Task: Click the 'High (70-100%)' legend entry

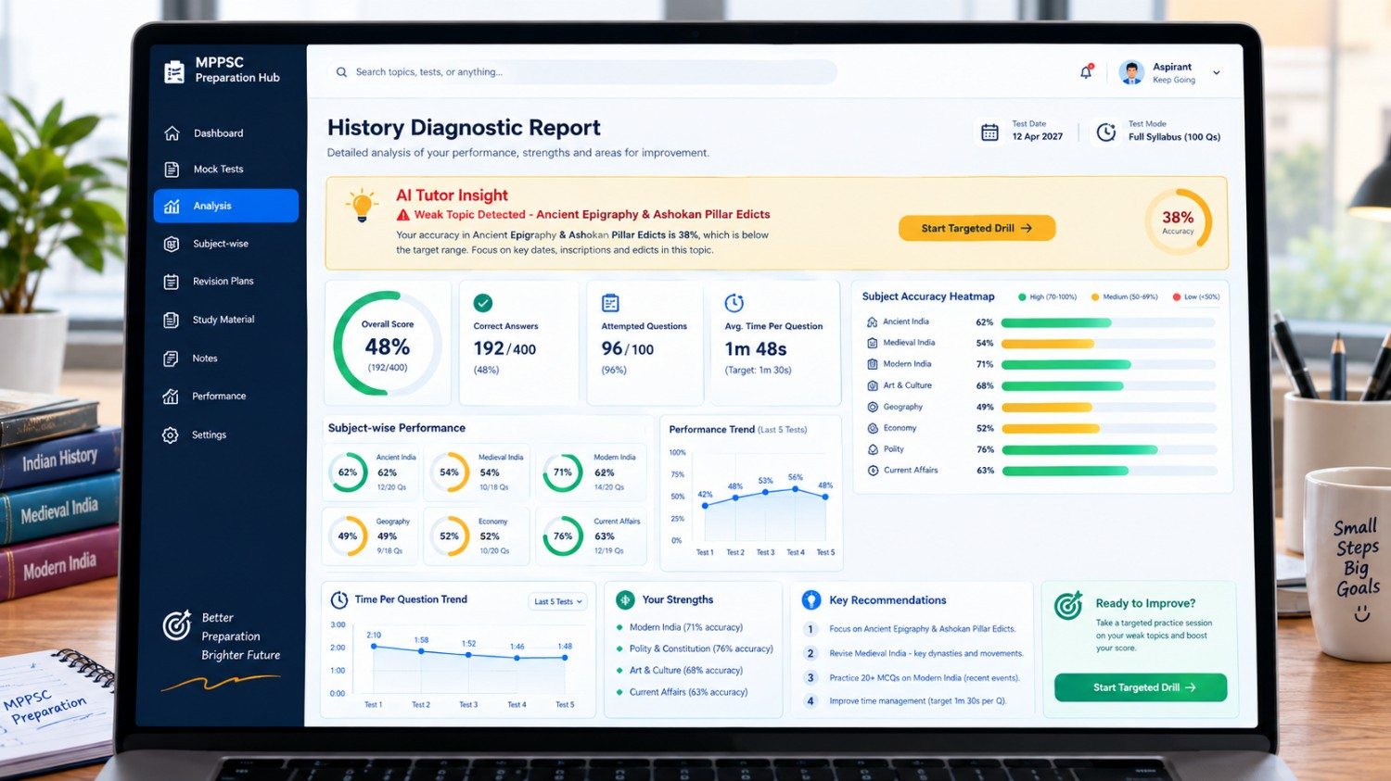Action: 1048,297
